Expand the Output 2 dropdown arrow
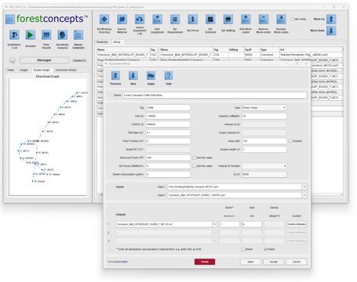The height and width of the screenshot is (282, 357). pos(215,233)
